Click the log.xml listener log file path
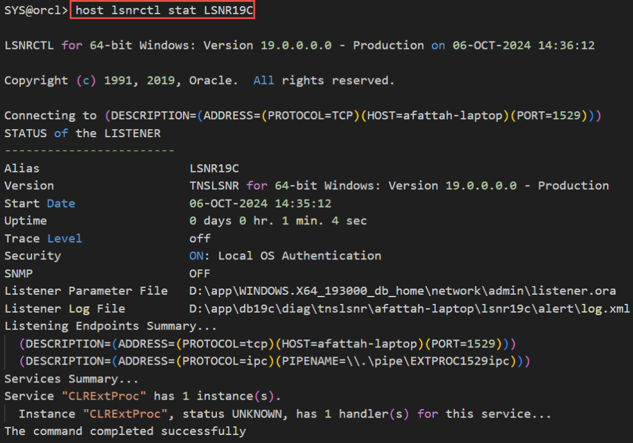The width and height of the screenshot is (633, 443). tap(409, 308)
